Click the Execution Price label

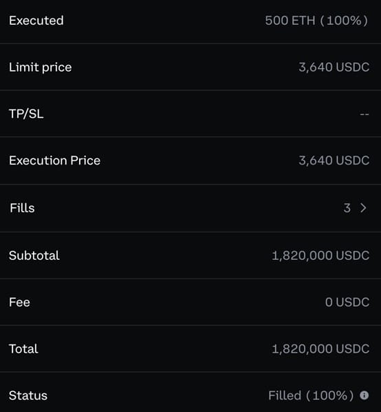54,161
